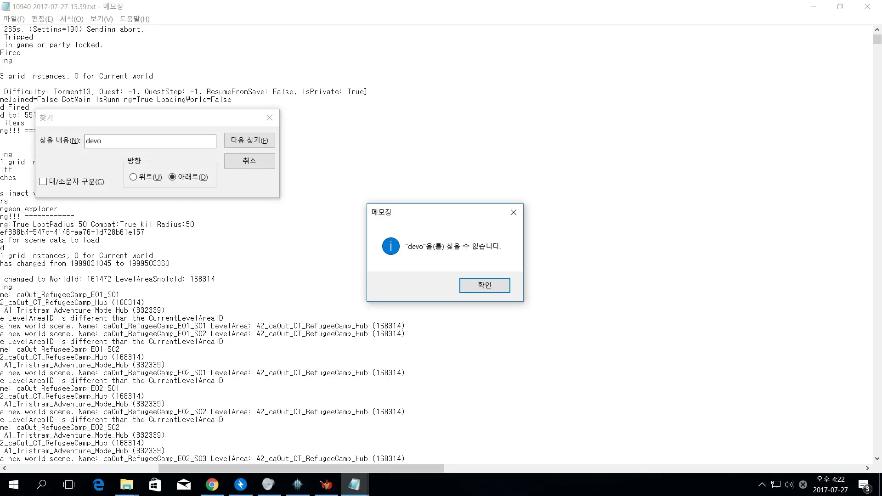Open Mail app from the taskbar
882x496 pixels.
click(184, 485)
